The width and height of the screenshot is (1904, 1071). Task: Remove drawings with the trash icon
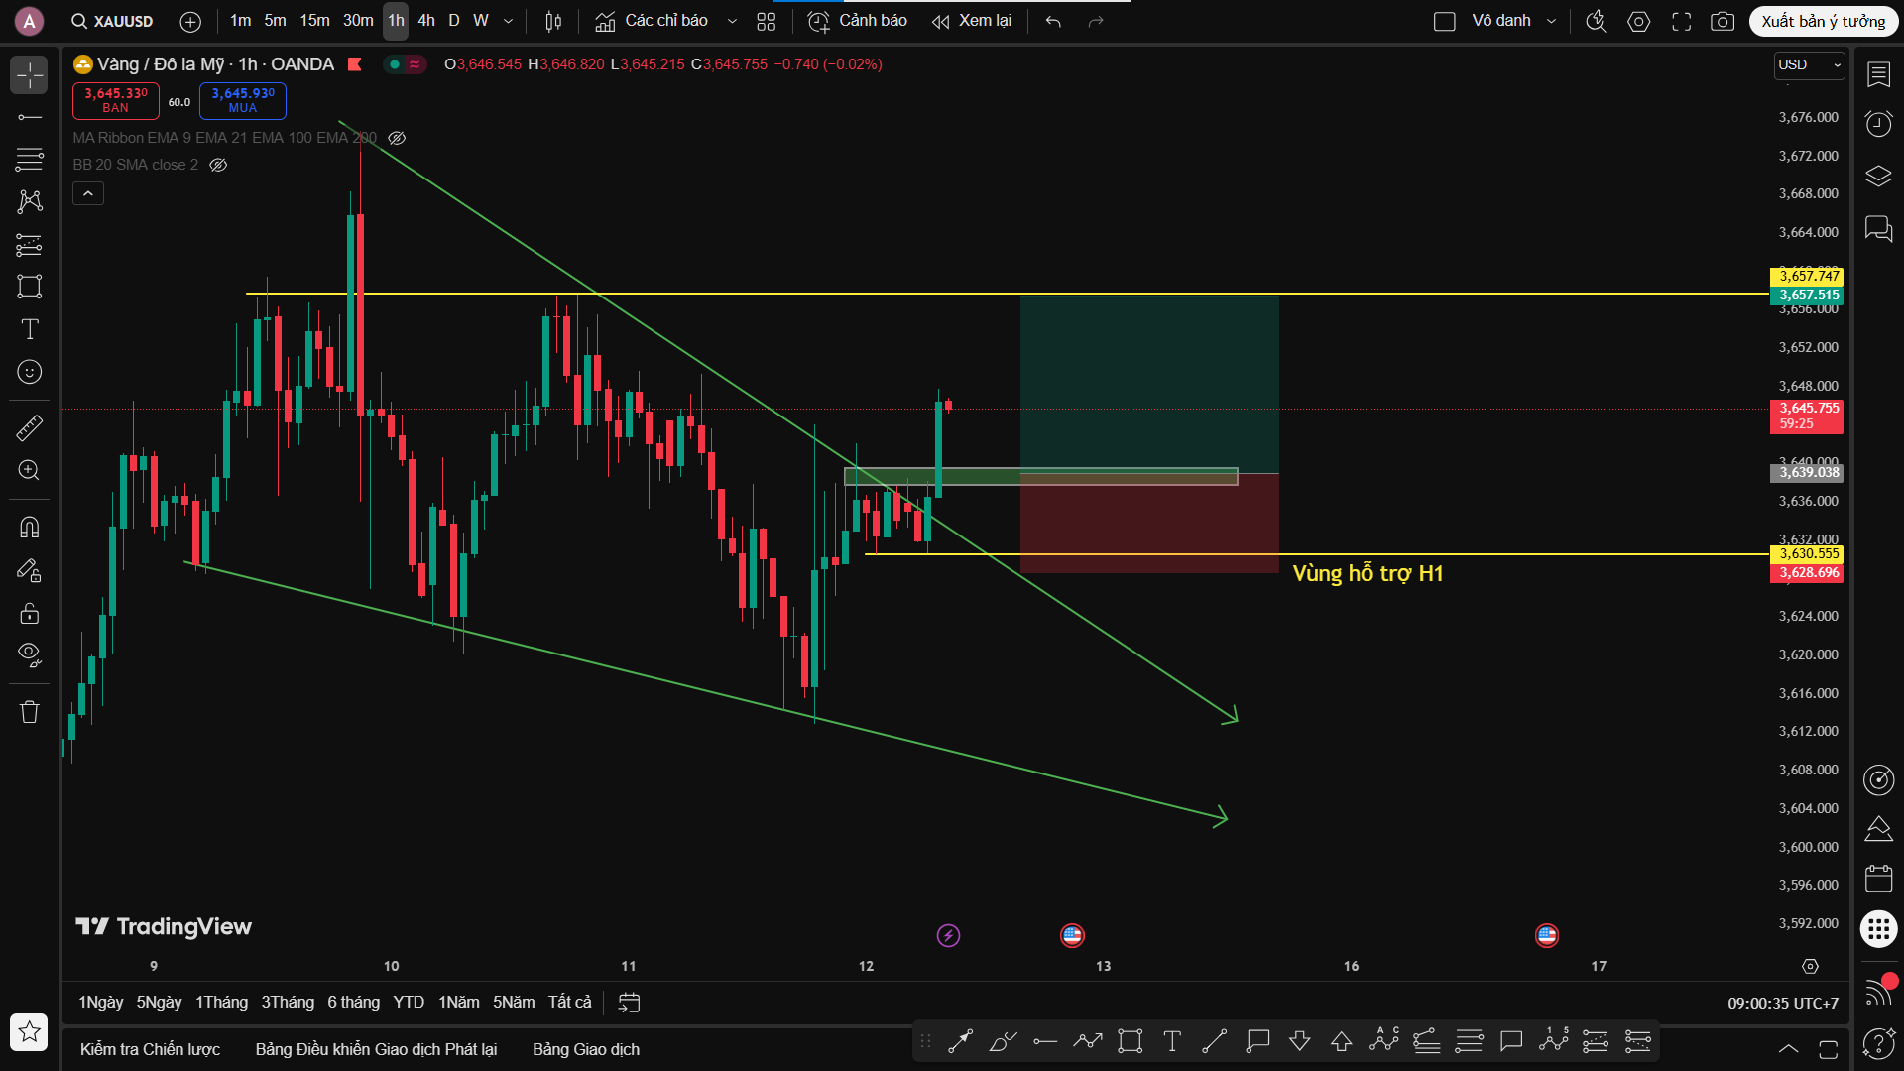pyautogui.click(x=30, y=711)
